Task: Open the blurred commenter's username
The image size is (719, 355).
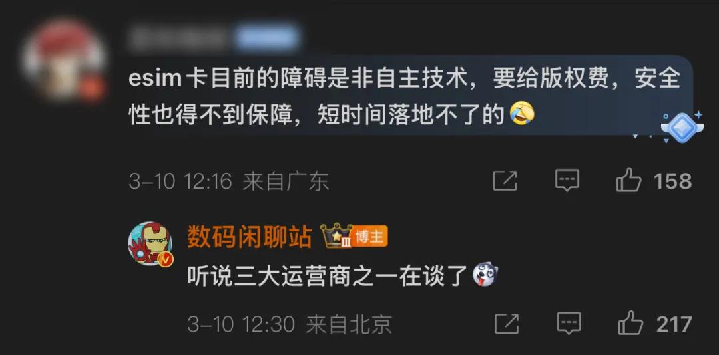Action: coord(179,39)
